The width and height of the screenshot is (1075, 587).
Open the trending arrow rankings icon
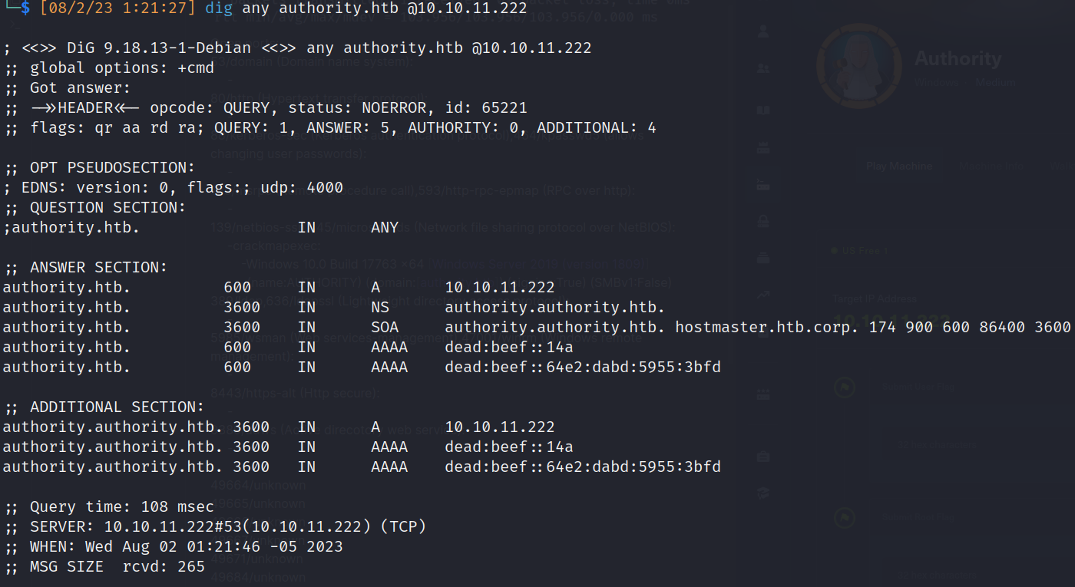tap(762, 295)
